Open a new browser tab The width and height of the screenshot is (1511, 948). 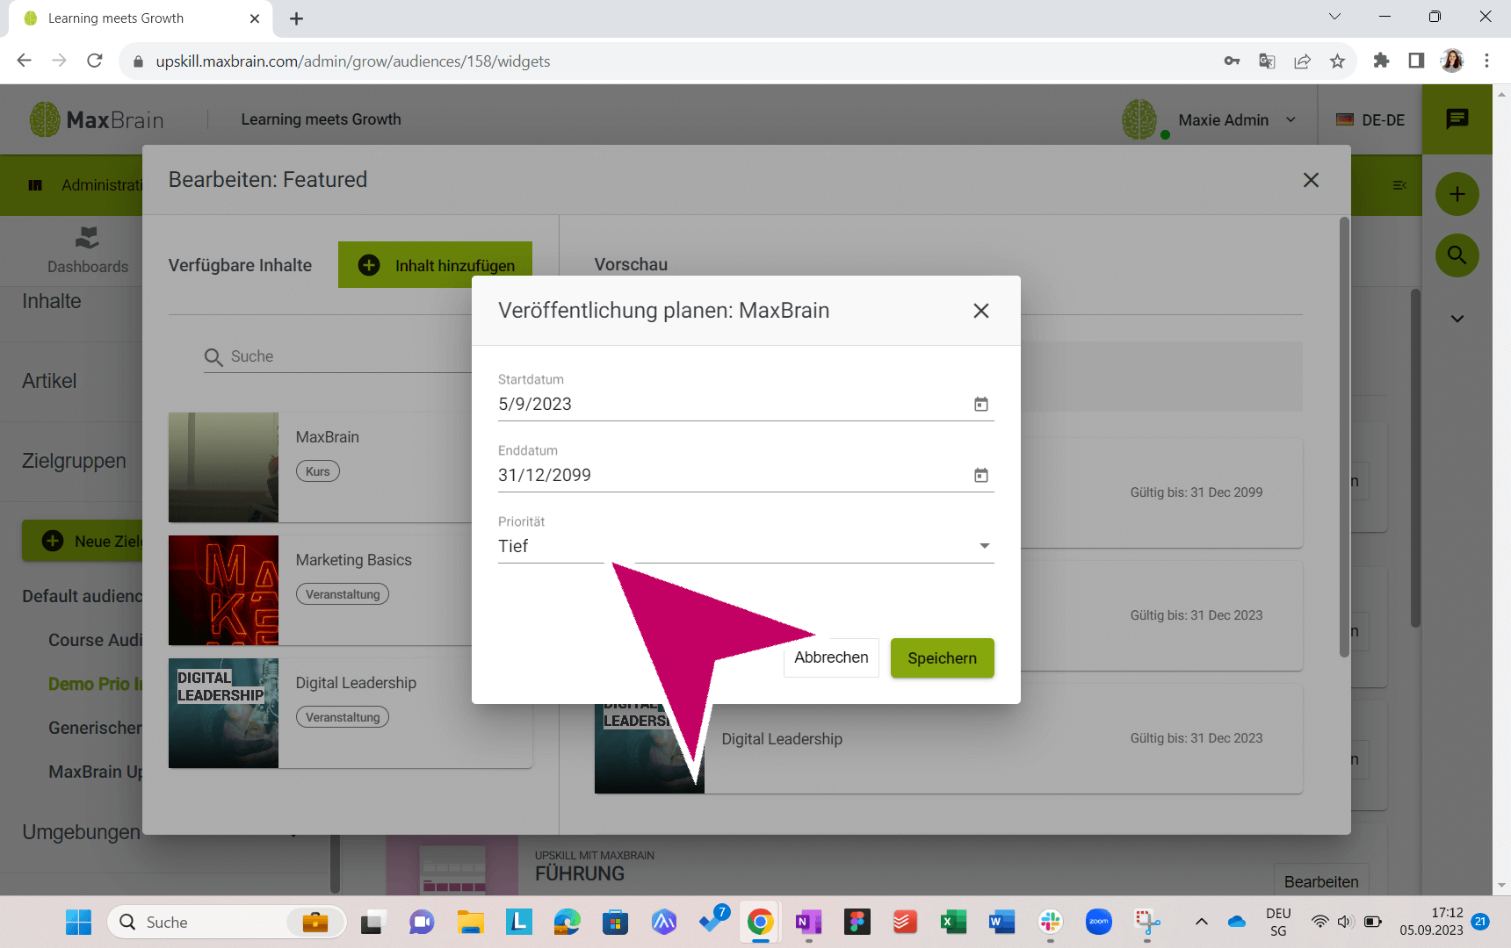(x=297, y=18)
